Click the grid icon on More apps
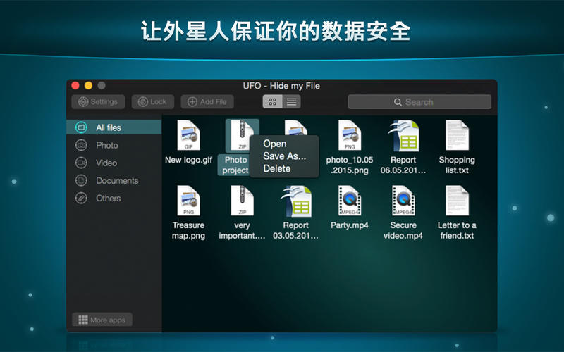Screen dimensions: 564x352 (x=83, y=320)
